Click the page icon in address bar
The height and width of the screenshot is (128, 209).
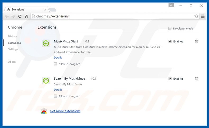point(33,16)
